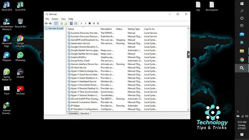Click the Windows Start button on taskbar
This screenshot has height=140, width=249.
(242, 3)
